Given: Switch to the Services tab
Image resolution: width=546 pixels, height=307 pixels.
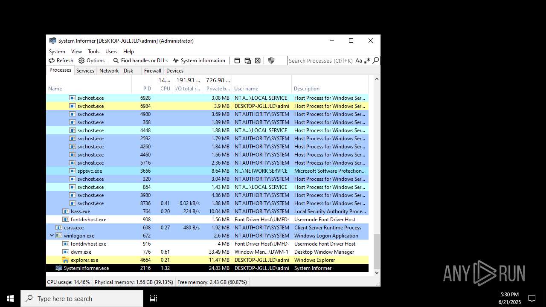Looking at the screenshot, I should [85, 71].
